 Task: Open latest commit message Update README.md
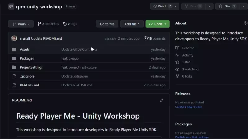[x=46, y=38]
